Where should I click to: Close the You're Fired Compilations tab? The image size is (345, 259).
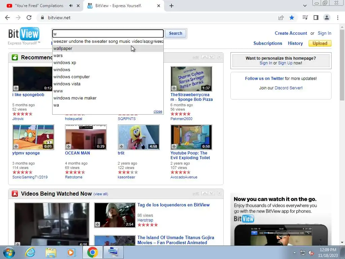pos(78,6)
